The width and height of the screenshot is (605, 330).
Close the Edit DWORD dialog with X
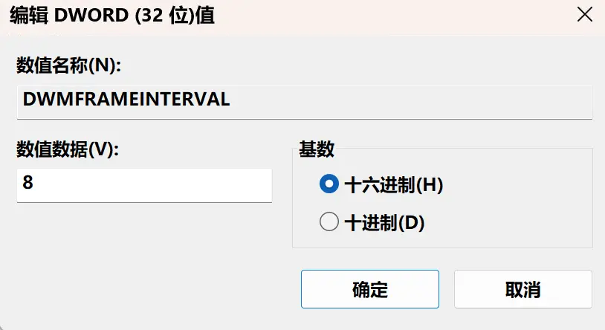pos(584,15)
